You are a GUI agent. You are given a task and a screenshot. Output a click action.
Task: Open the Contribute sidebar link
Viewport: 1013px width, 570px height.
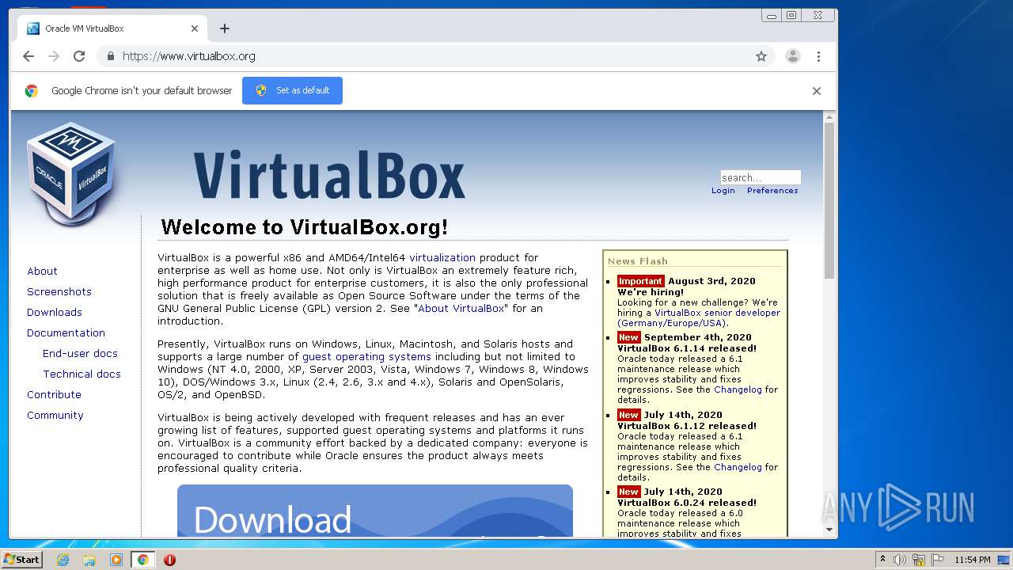[x=54, y=394]
